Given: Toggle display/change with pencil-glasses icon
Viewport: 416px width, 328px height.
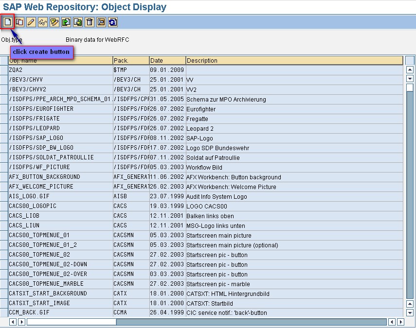Looking at the screenshot, I should point(54,22).
